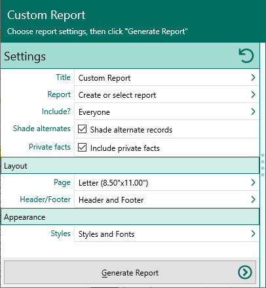Collapse the Appearance section header

tap(130, 216)
